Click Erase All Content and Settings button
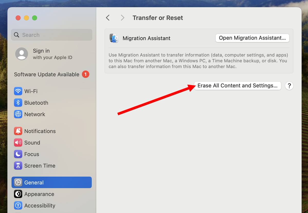308x213 pixels. coord(238,86)
